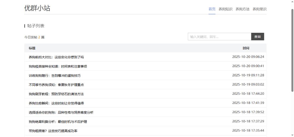Screen dimensions: 294x137
Task: View the 狗狗刷牙教程 post
Action: pyautogui.click(x=56, y=94)
